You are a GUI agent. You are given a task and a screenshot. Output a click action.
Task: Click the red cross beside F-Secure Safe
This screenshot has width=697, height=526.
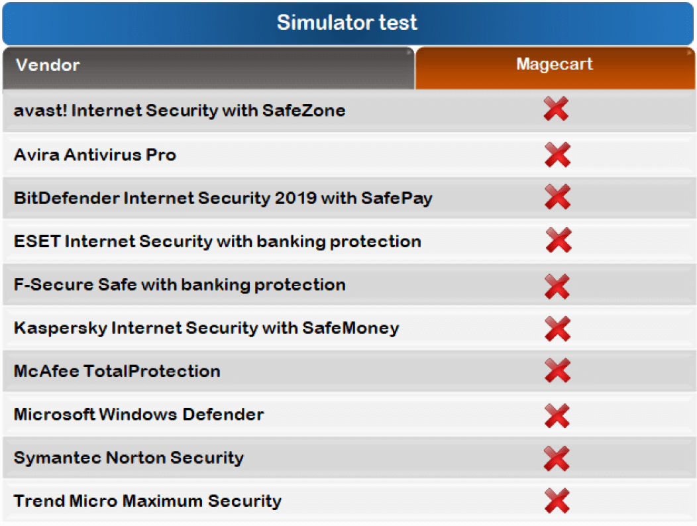click(x=557, y=286)
